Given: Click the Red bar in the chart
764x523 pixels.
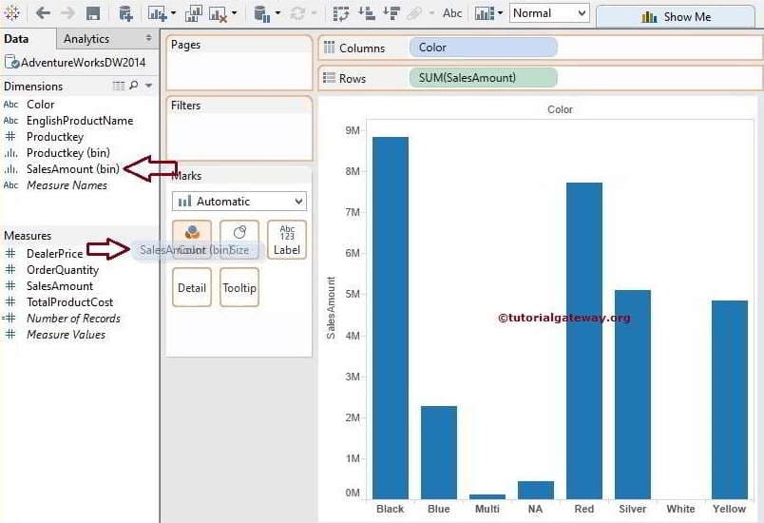Looking at the screenshot, I should coord(584,340).
